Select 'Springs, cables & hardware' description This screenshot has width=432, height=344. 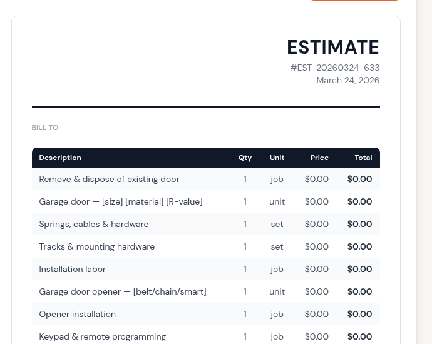point(94,225)
